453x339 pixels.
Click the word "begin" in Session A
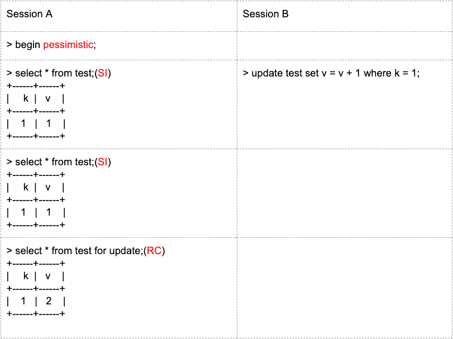tap(28, 45)
